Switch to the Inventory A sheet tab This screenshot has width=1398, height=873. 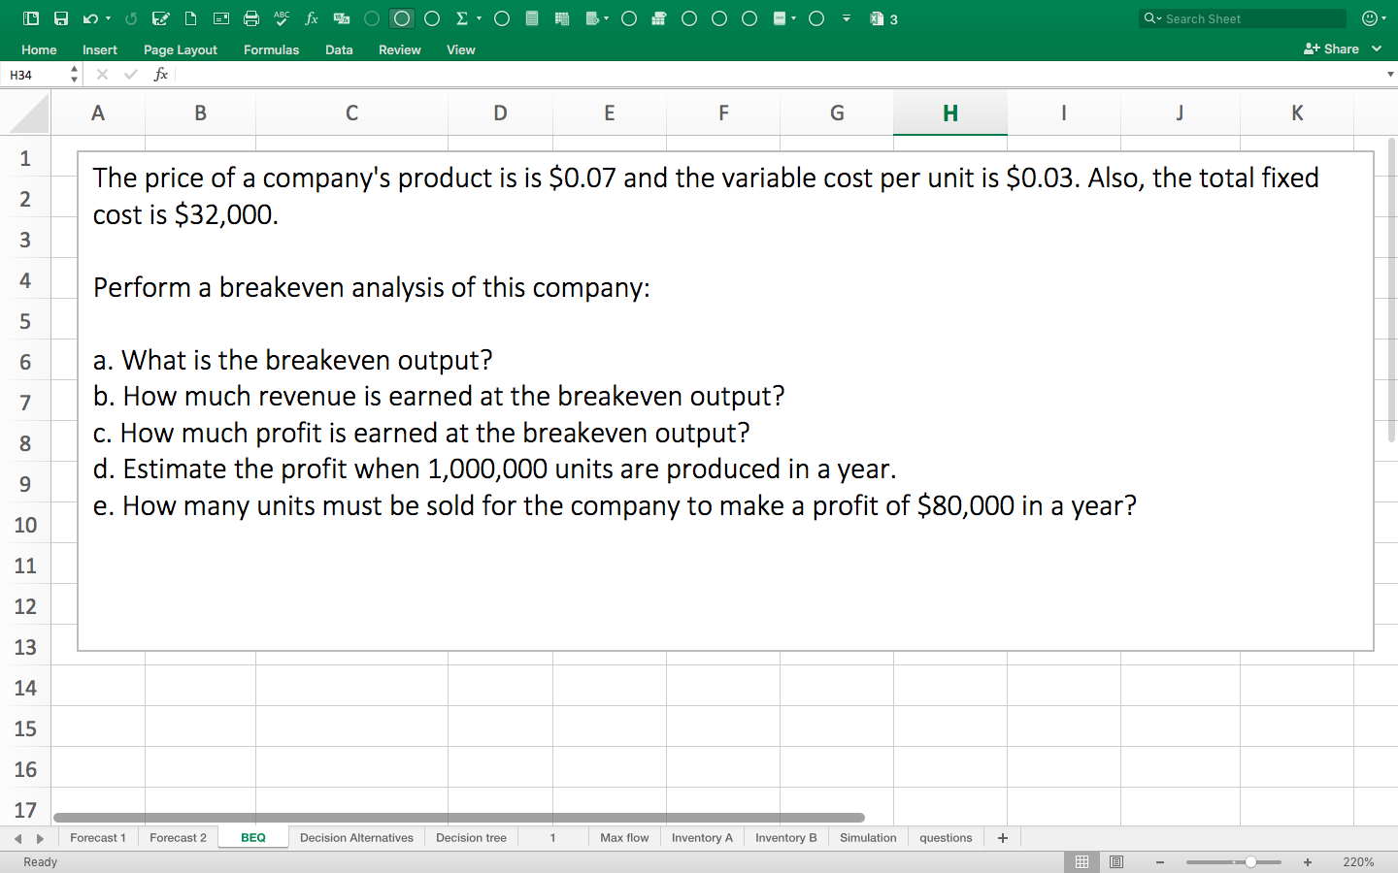702,838
